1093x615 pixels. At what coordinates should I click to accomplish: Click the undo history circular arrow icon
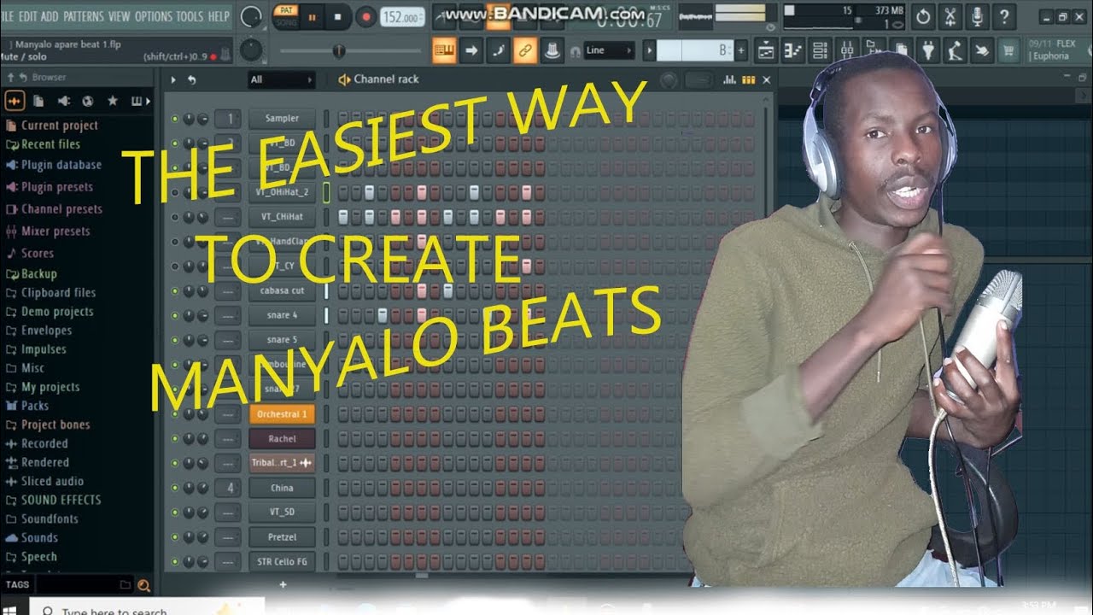click(x=923, y=16)
